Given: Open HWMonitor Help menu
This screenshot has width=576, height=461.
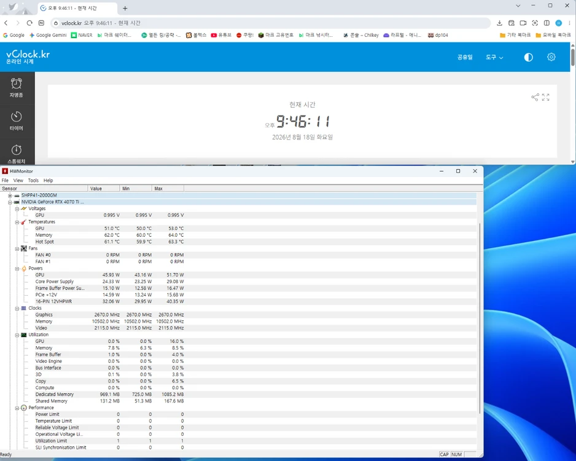Looking at the screenshot, I should pyautogui.click(x=48, y=181).
